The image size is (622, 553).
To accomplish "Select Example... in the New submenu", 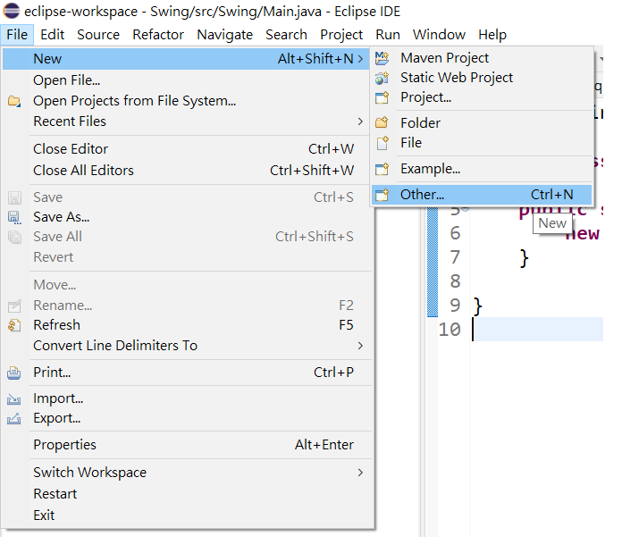I will (482, 169).
